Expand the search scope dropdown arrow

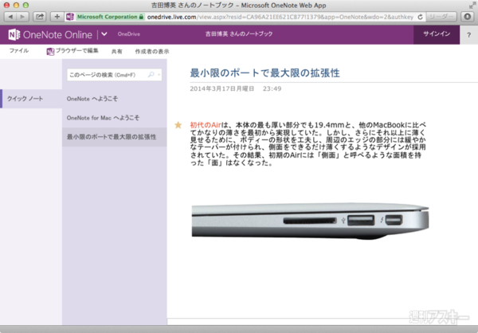pos(159,75)
